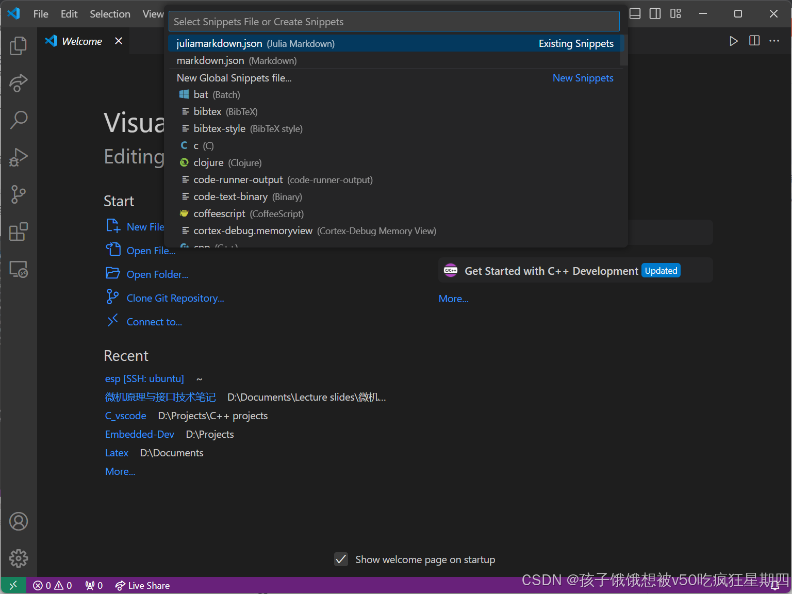This screenshot has height=594, width=792.
Task: Click the New File icon under Start
Action: pyautogui.click(x=113, y=226)
